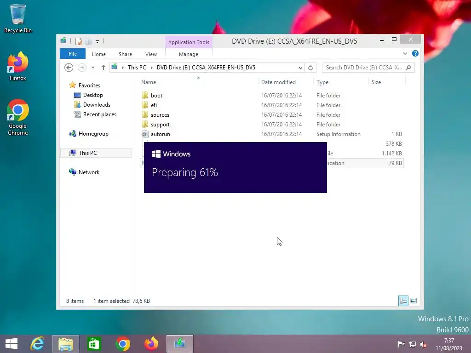The image size is (471, 353).
Task: Select Homegroup in navigation pane
Action: click(x=89, y=134)
